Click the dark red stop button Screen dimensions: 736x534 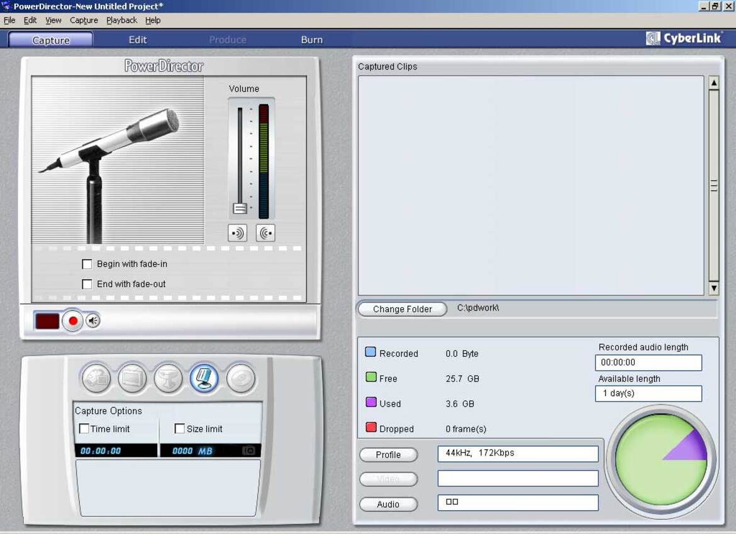click(47, 321)
